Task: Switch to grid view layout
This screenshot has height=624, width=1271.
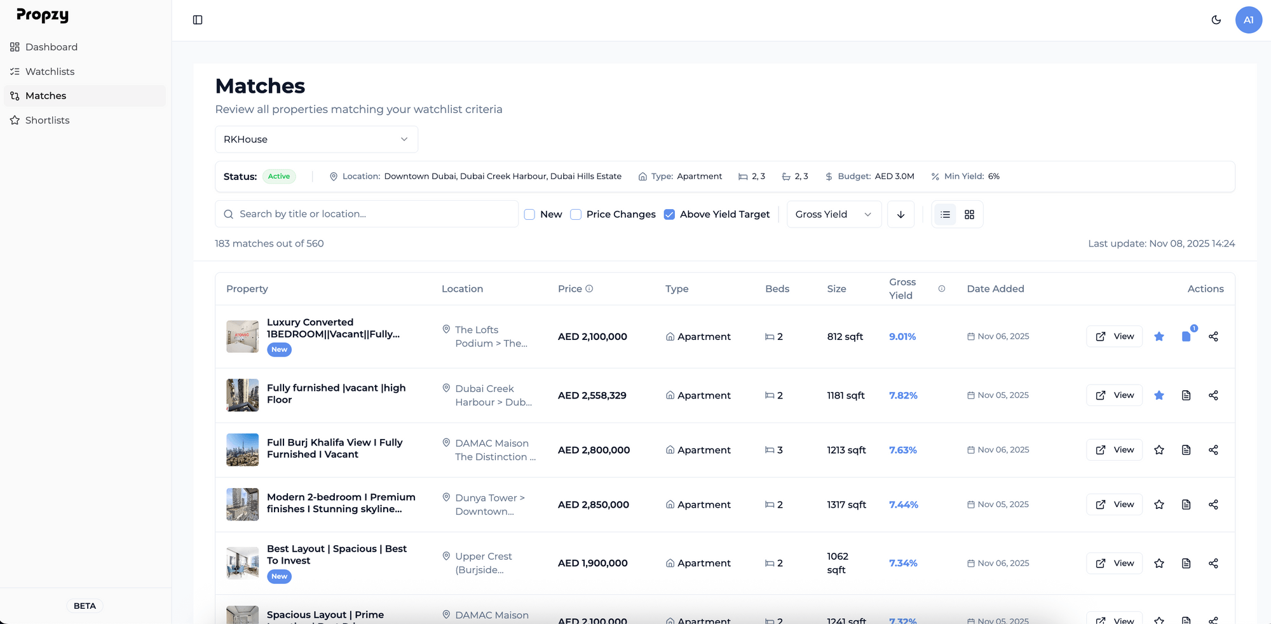Action: click(969, 215)
